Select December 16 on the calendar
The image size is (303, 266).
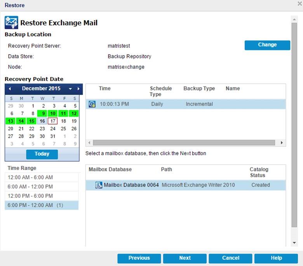(42, 121)
